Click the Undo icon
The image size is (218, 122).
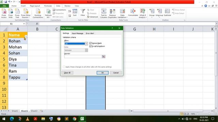pyautogui.click(x=9, y=2)
